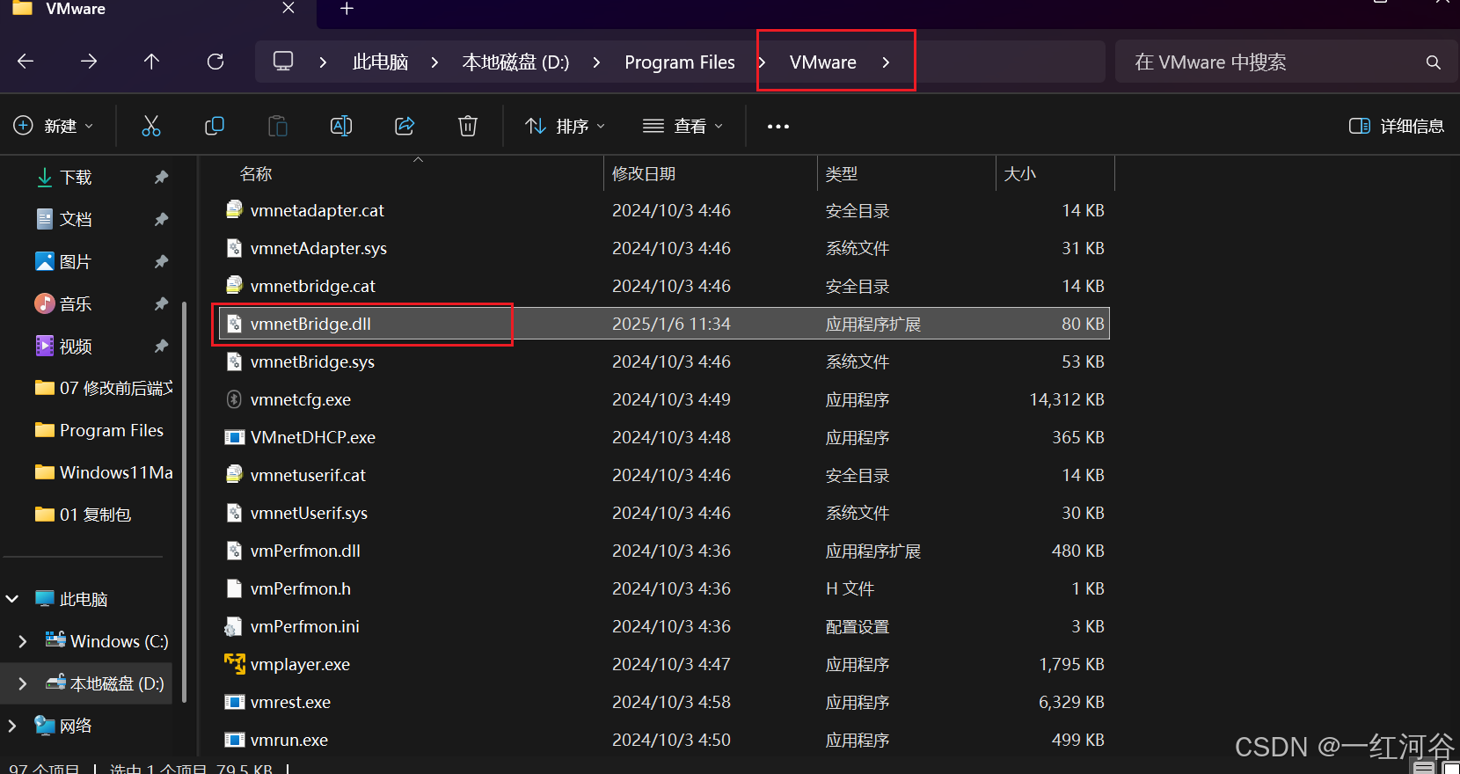The height and width of the screenshot is (774, 1460).
Task: Select the file VMnetDHCP.exe
Action: click(313, 437)
